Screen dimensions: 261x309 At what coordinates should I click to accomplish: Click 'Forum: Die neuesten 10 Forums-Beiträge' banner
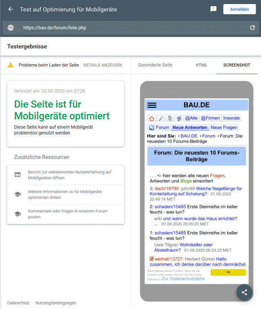[197, 156]
